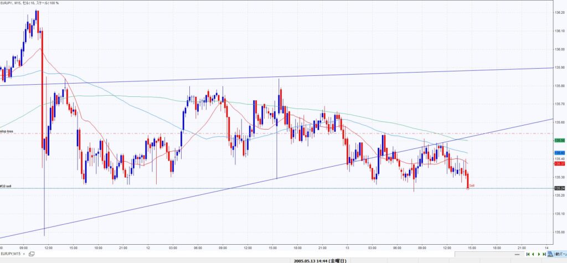Click the red 135.37 price tag
The image size is (567, 263).
[x=559, y=163]
